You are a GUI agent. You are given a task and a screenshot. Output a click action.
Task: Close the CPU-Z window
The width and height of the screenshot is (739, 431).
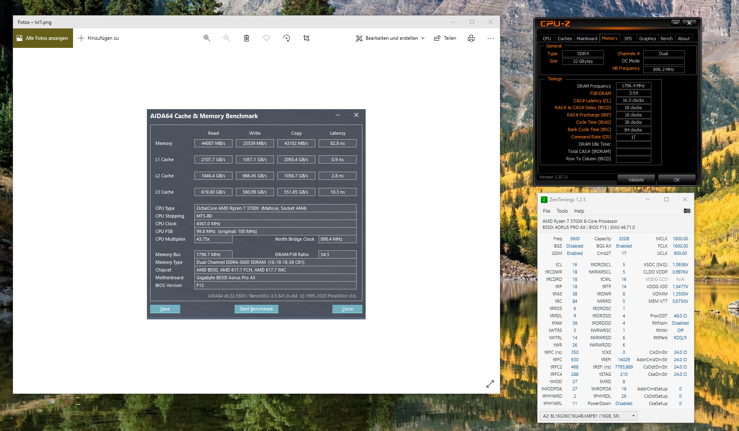(689, 23)
